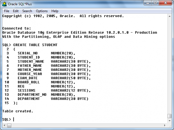Open the Help menu
The width and height of the screenshot is (174, 130).
55,11
